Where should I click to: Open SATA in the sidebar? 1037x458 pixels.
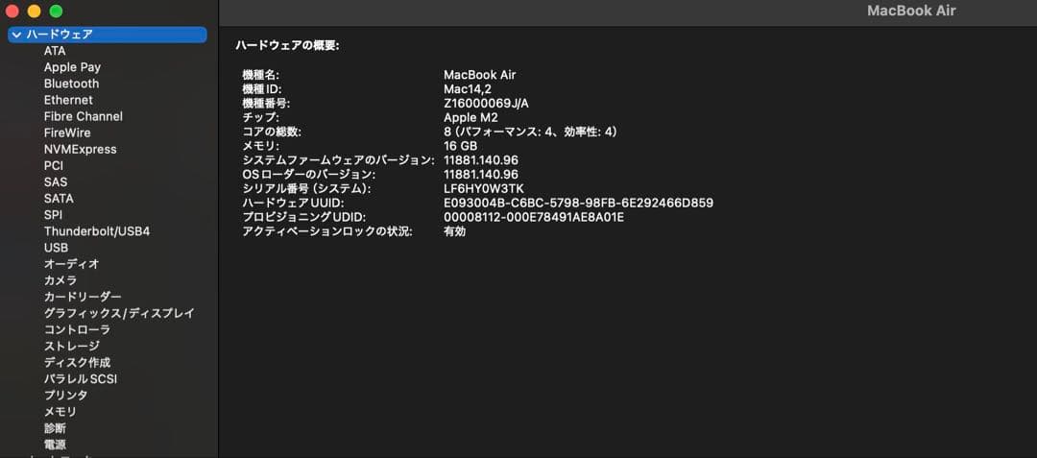pos(59,198)
